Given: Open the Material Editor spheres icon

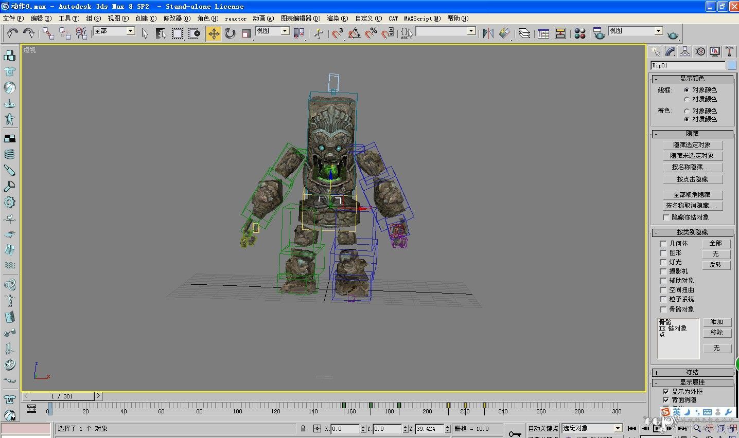Looking at the screenshot, I should point(580,33).
